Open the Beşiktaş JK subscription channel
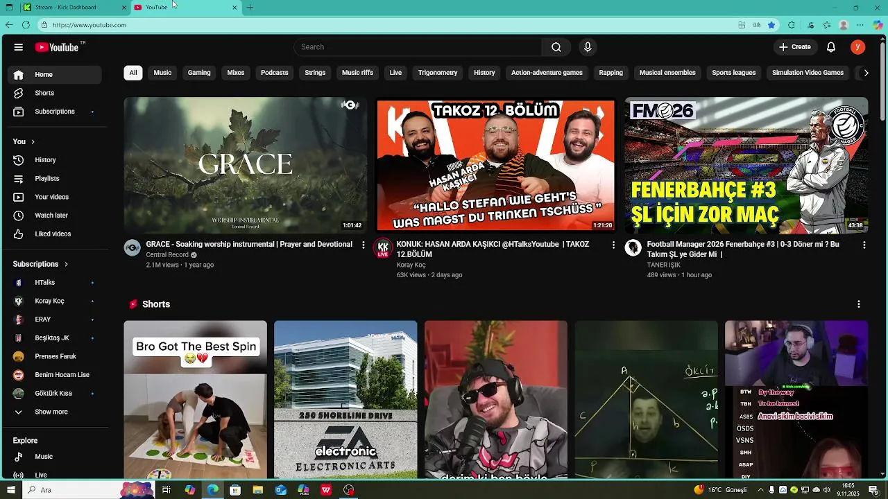 (55, 338)
